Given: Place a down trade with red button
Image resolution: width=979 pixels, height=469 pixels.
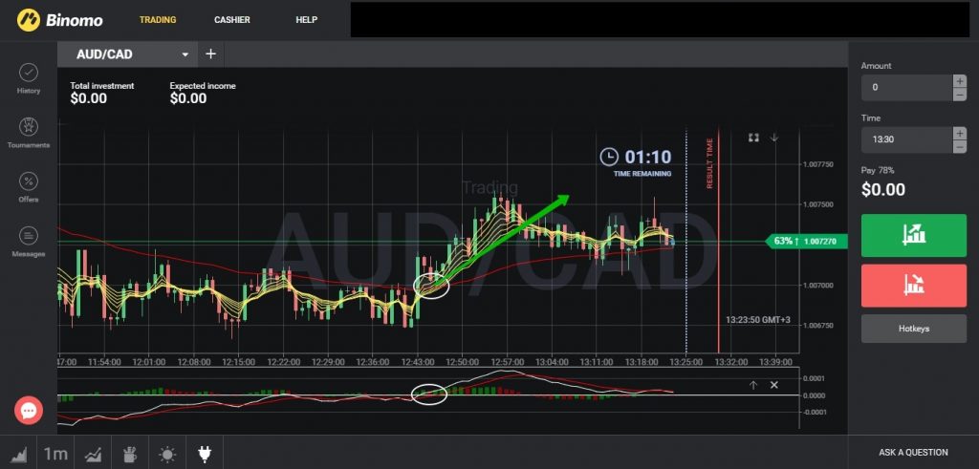Looking at the screenshot, I should pyautogui.click(x=913, y=286).
